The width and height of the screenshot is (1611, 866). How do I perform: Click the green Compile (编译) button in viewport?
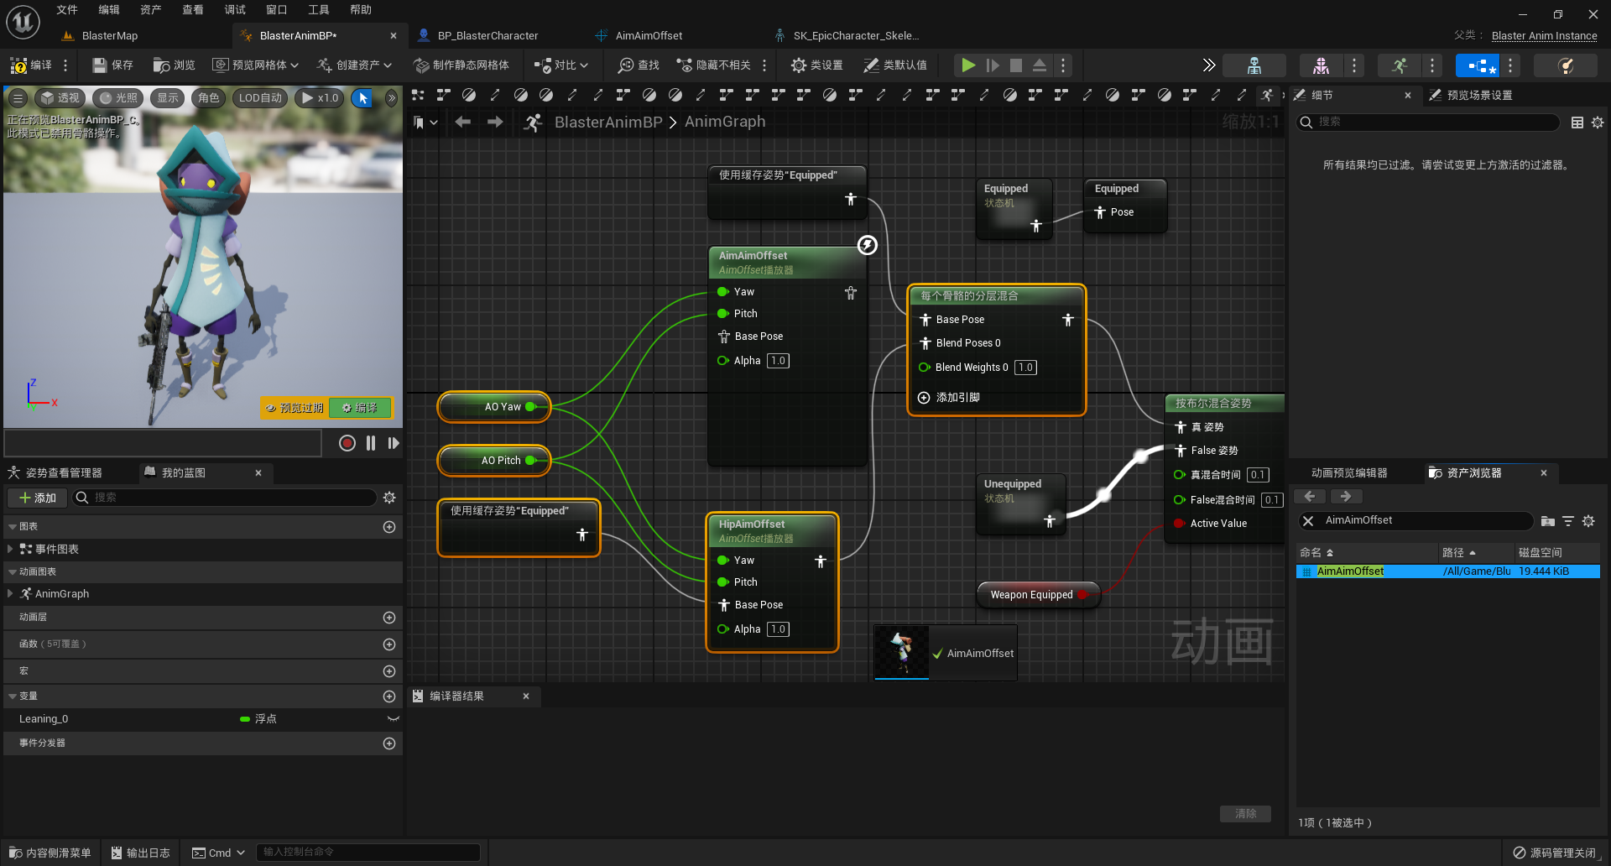tap(359, 408)
